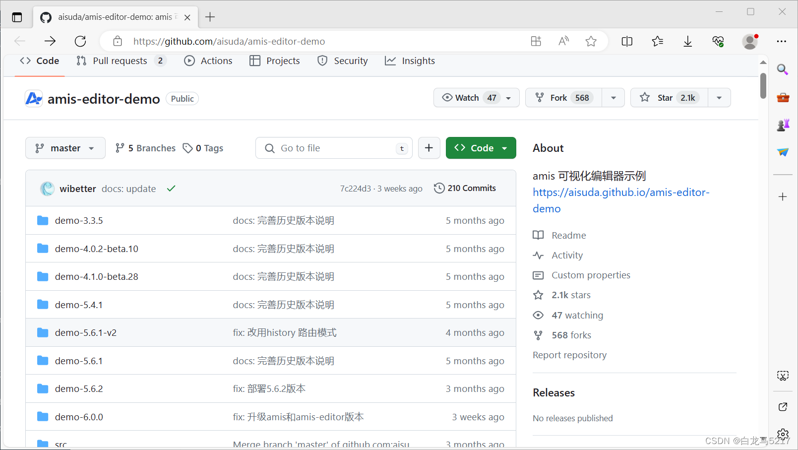Open the demo-6.0.0 folder

click(79, 417)
